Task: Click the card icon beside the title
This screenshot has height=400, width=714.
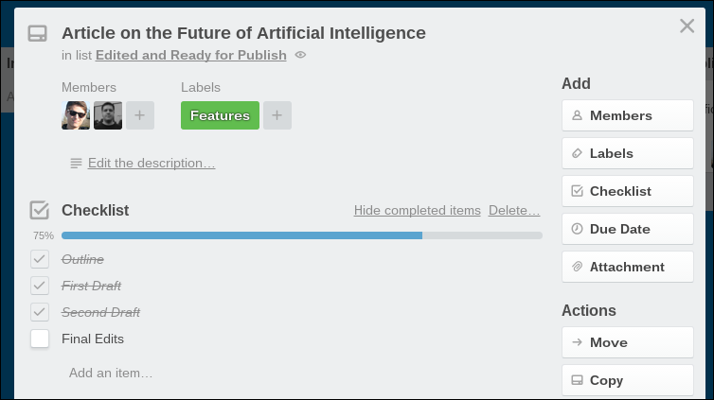Action: coord(38,34)
